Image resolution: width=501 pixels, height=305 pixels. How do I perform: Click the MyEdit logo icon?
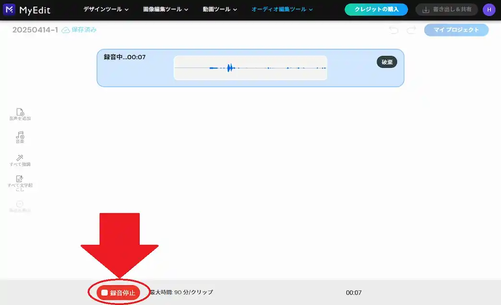point(10,9)
